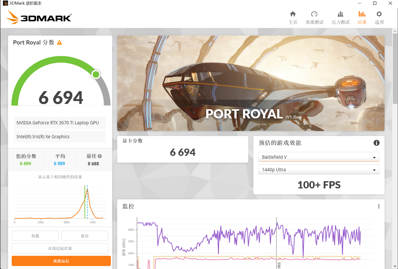The height and width of the screenshot is (269, 398).
Task: Click the Port Royal banner image
Action: [251, 83]
